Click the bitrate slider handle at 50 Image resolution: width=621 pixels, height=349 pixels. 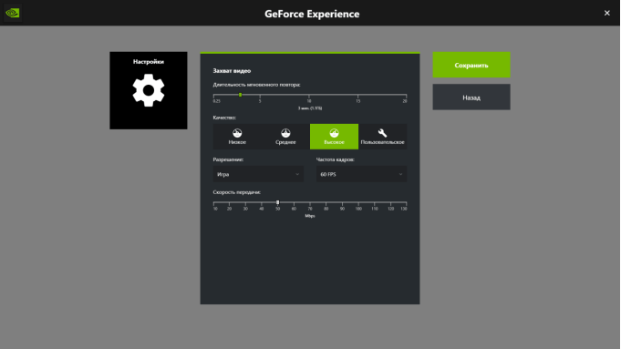click(x=277, y=202)
